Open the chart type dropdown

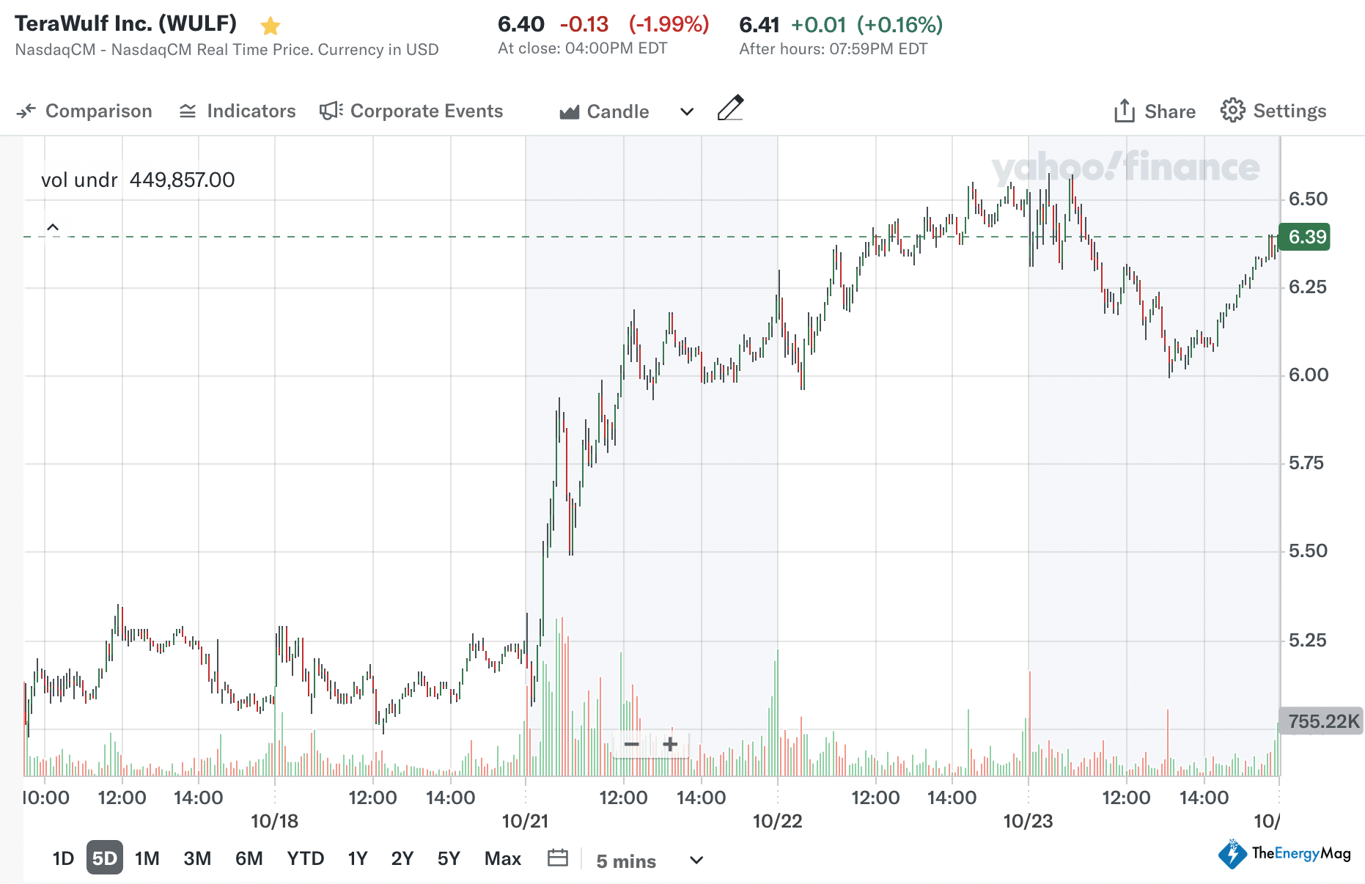[686, 111]
